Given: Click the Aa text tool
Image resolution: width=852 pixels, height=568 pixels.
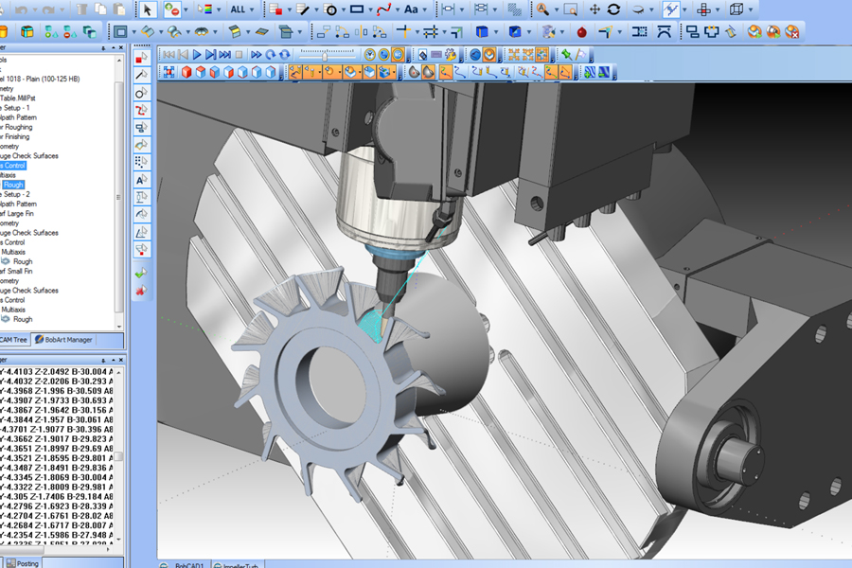Looking at the screenshot, I should click(x=412, y=9).
